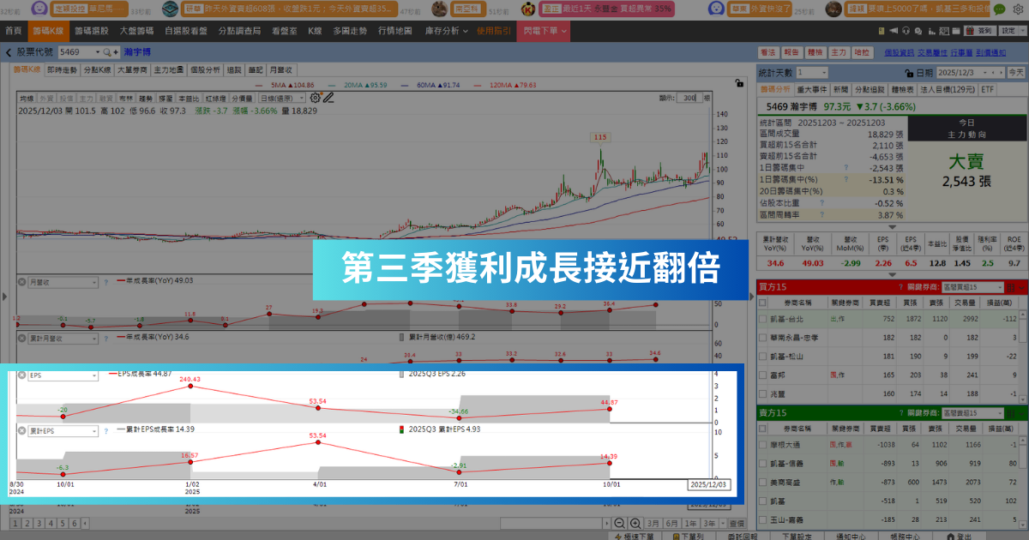Open 買方15 關鍵券商 dropdown
The image size is (1029, 540).
pos(972,287)
